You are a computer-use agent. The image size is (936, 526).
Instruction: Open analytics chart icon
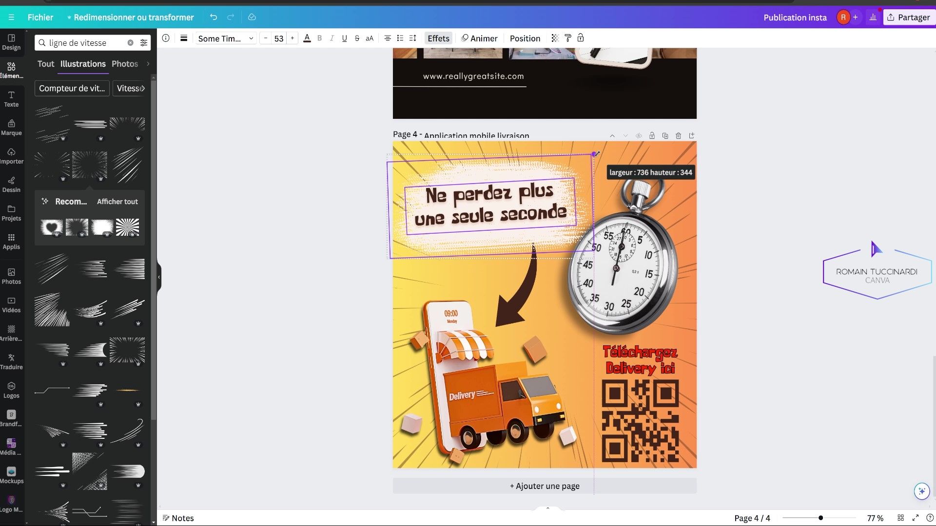pos(873,18)
